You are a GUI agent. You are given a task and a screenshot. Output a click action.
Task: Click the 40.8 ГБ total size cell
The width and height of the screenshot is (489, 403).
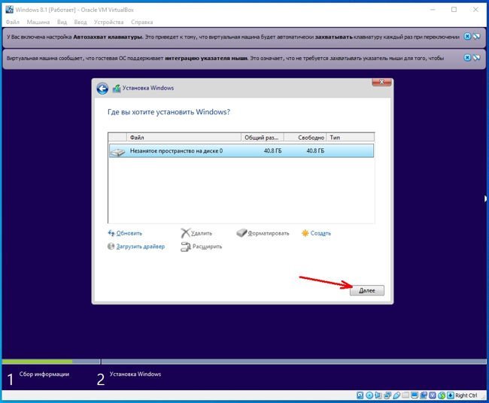click(272, 150)
